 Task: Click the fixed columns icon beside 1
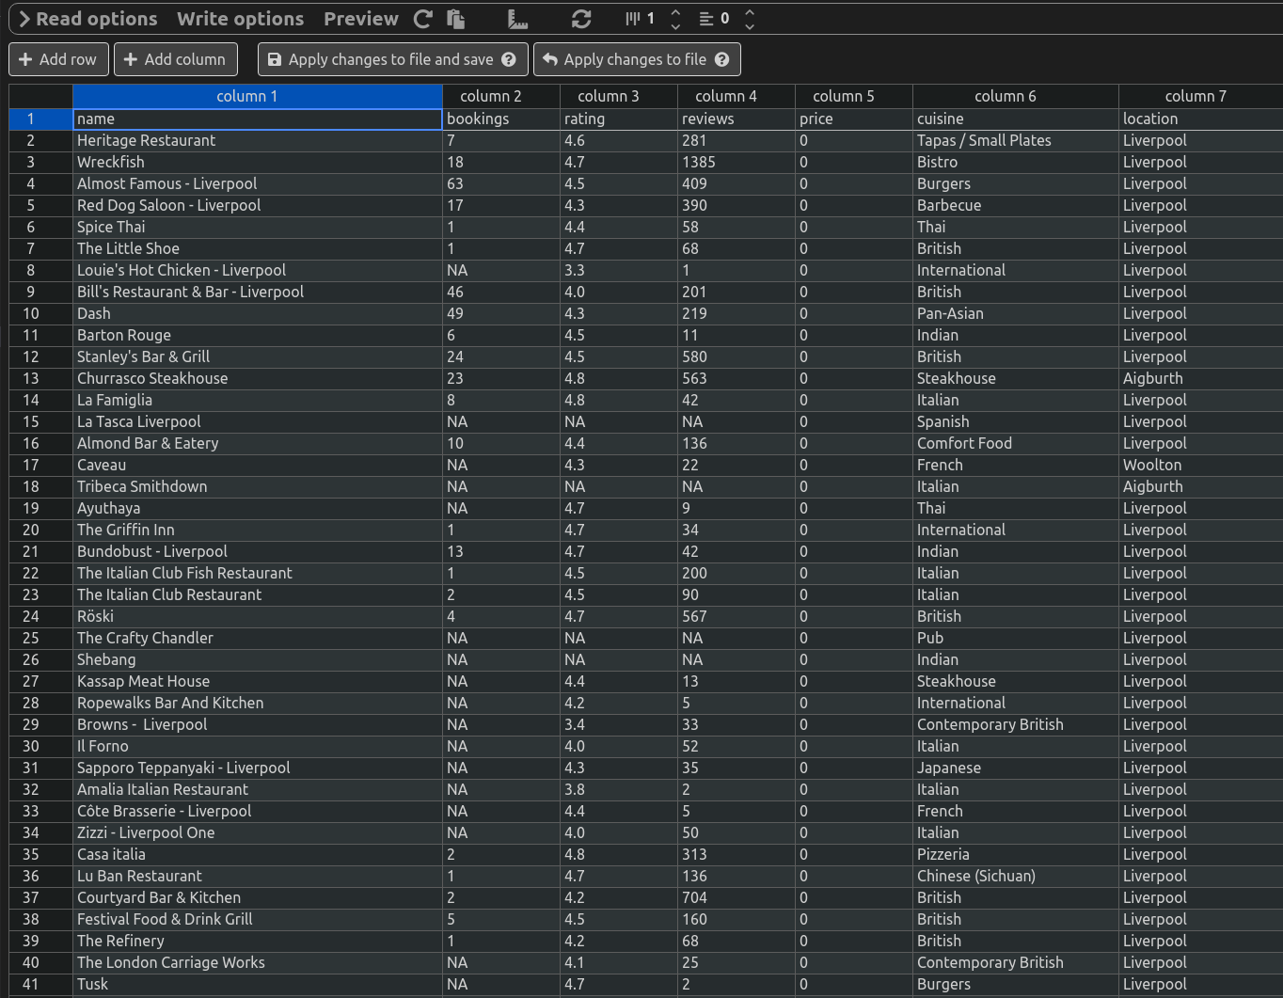(x=633, y=19)
